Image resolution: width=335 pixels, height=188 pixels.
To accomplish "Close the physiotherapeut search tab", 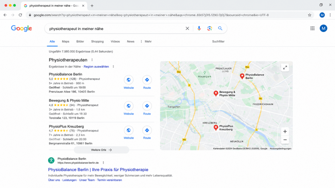I will coord(83,6).
